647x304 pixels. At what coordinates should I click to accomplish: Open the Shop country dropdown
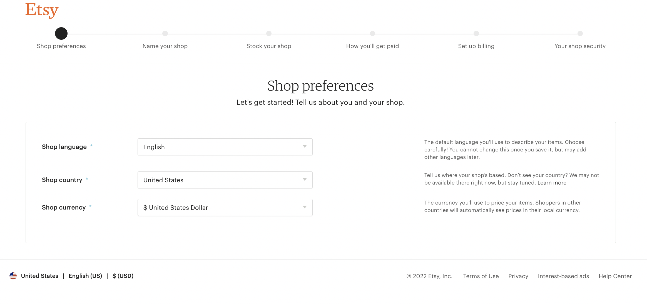[x=225, y=180]
